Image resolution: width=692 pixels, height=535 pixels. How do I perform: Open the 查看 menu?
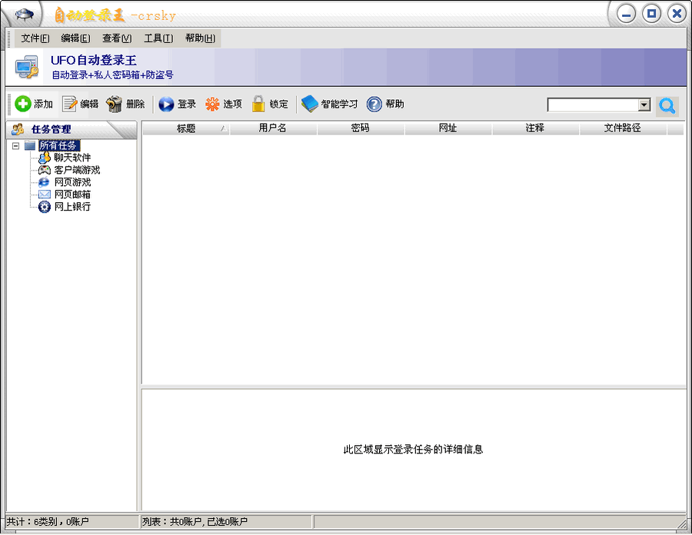point(115,37)
